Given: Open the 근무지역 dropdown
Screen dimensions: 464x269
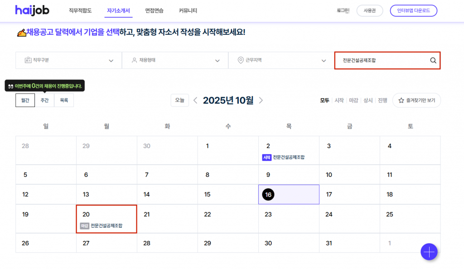Looking at the screenshot, I should [x=281, y=60].
